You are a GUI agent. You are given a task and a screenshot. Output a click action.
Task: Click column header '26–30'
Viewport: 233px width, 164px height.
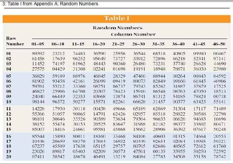pos(139,44)
